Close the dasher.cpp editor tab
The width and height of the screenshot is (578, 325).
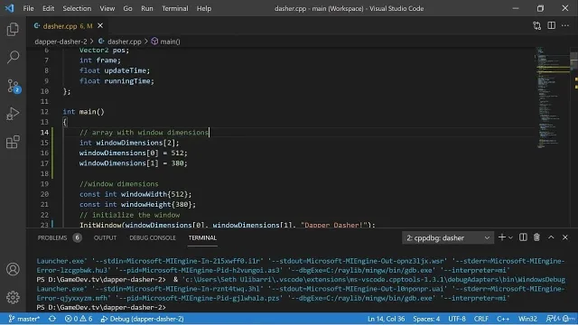pos(100,26)
